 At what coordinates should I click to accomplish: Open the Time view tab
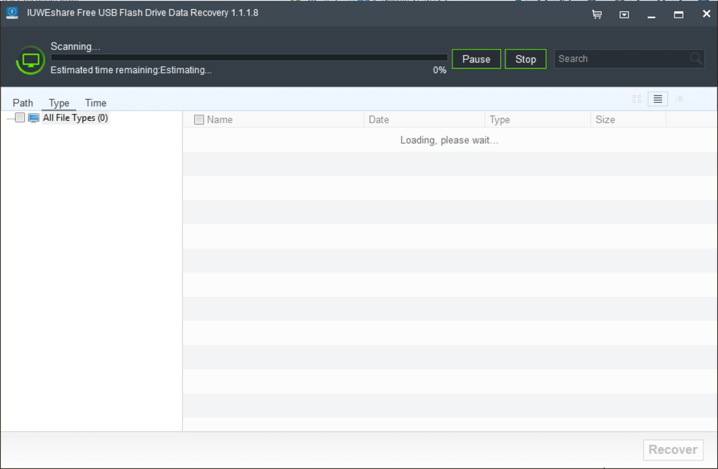[x=96, y=103]
